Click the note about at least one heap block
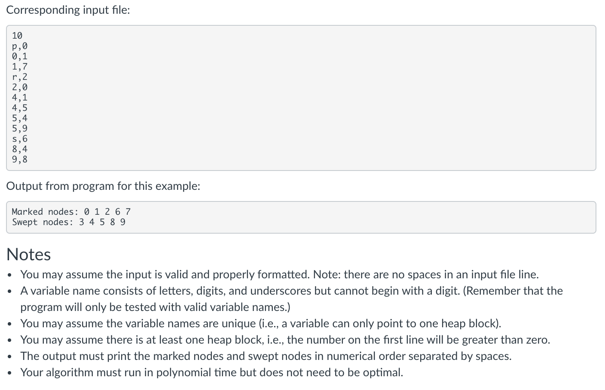Viewport: 605px width, 390px height. pos(285,340)
